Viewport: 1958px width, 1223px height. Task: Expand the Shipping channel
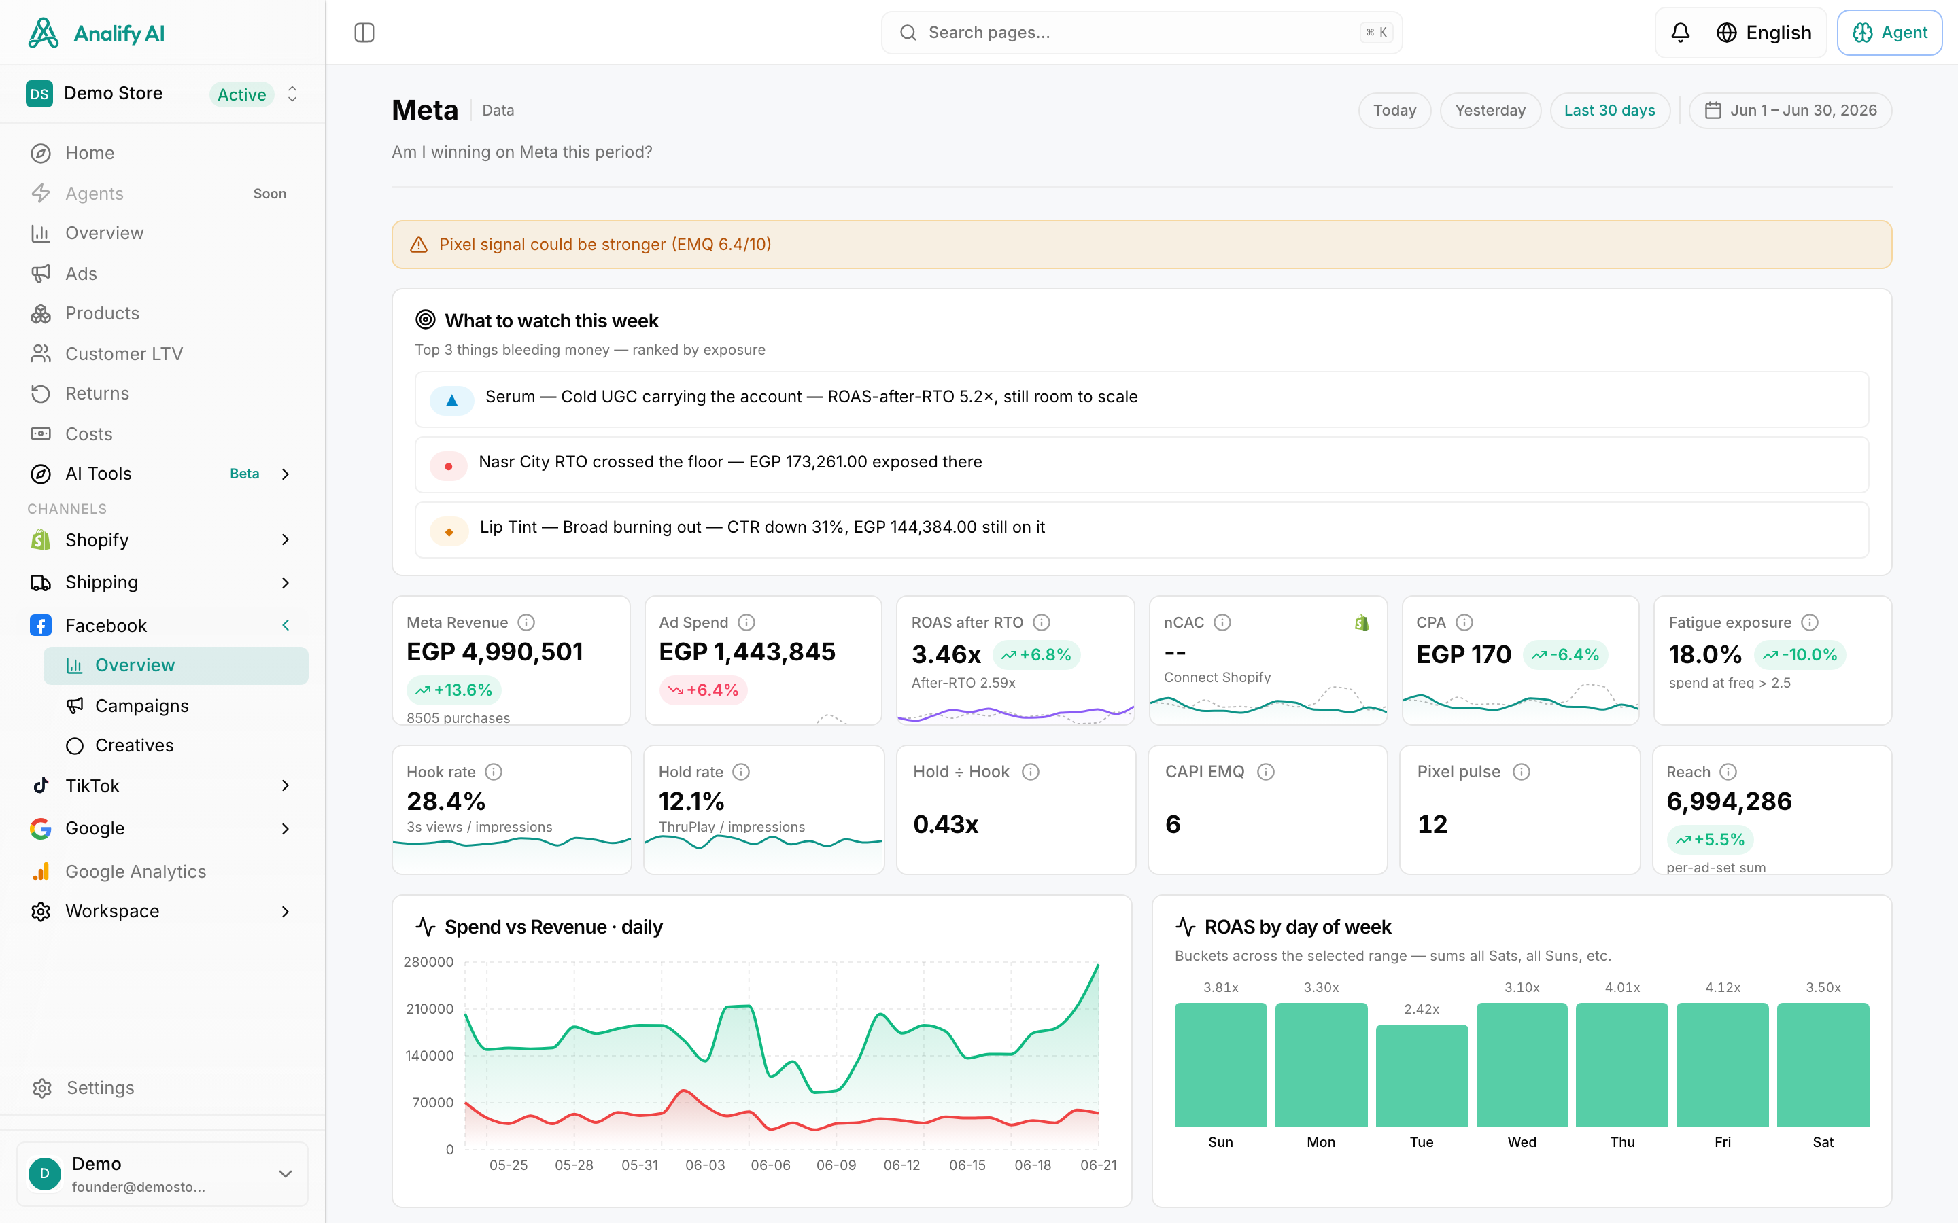286,582
